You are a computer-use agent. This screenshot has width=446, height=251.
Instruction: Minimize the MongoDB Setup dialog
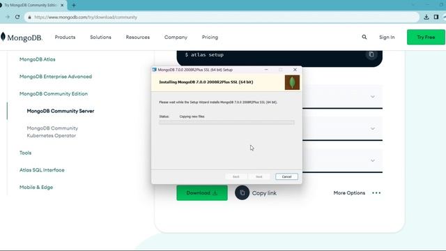266,70
